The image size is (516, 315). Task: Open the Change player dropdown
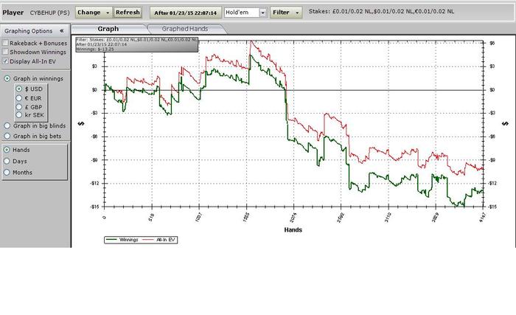click(x=94, y=13)
